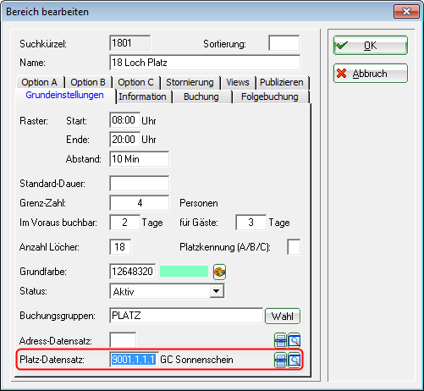424x391 pixels.
Task: Click the Name field with 18 Loch Platz
Action: coord(205,63)
